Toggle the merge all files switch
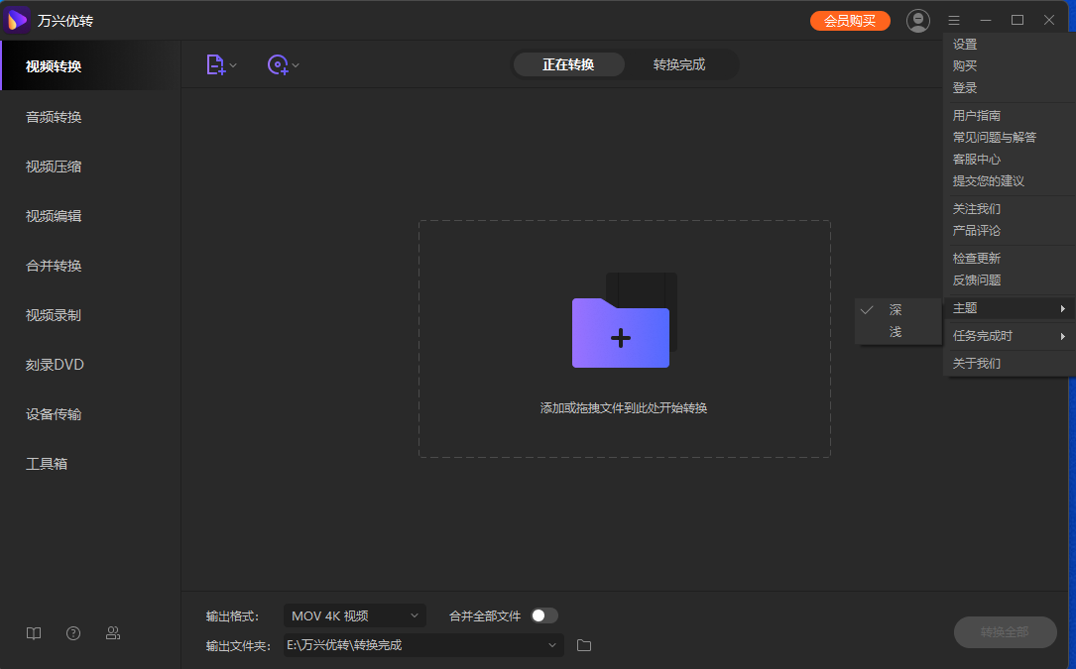The width and height of the screenshot is (1076, 669). (x=544, y=615)
